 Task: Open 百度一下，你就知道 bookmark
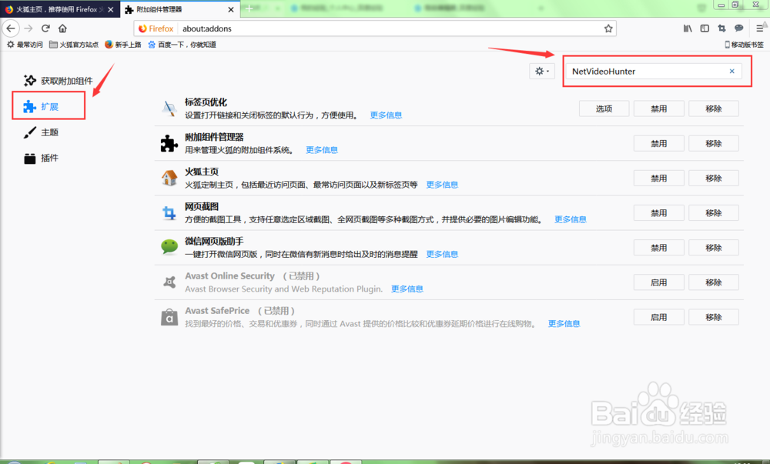(182, 45)
